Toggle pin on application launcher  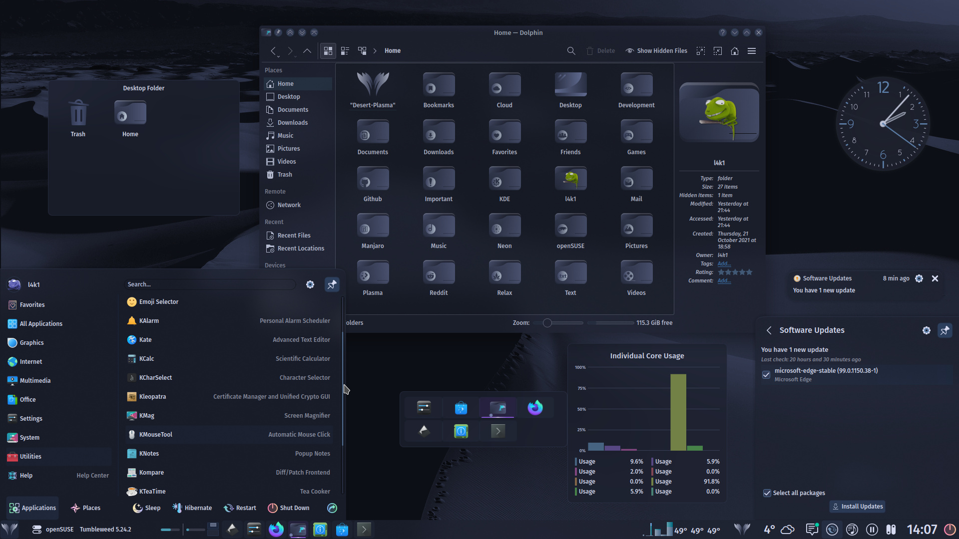[332, 284]
